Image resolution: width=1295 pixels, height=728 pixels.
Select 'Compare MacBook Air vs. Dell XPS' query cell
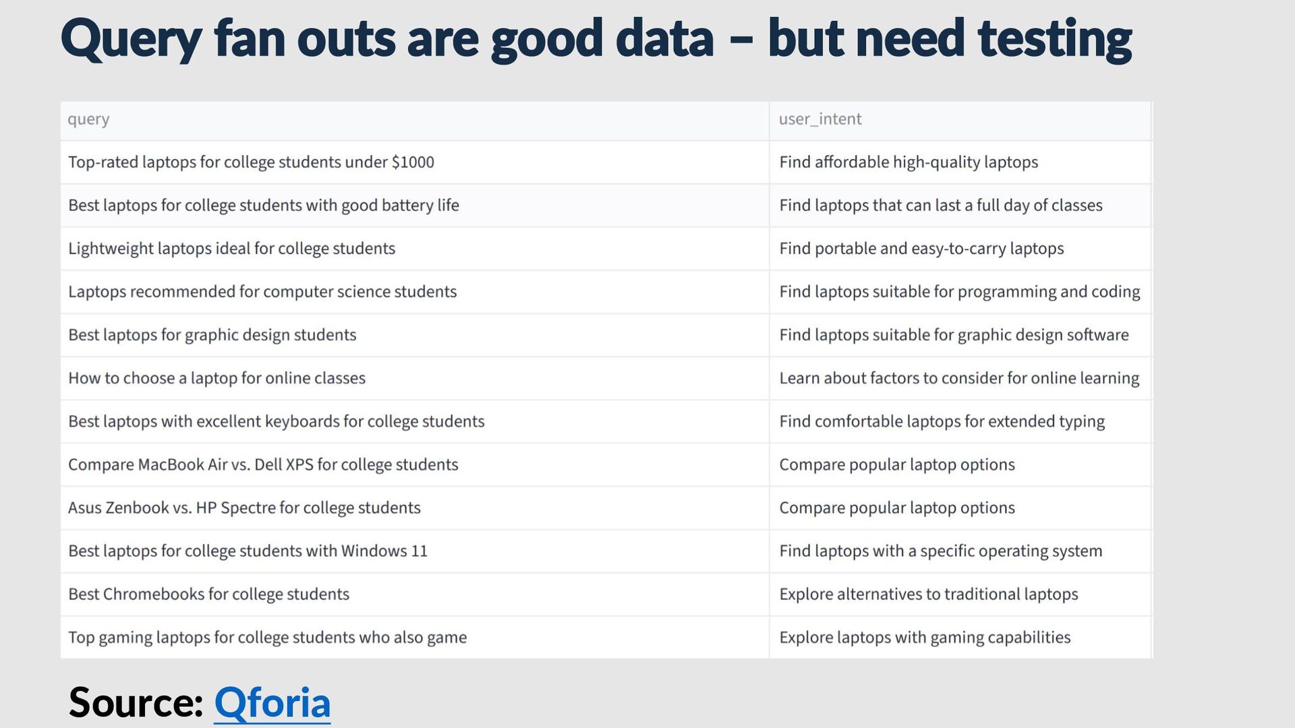pos(415,464)
